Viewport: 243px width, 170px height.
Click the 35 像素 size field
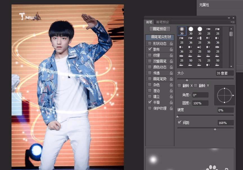tap(224, 73)
